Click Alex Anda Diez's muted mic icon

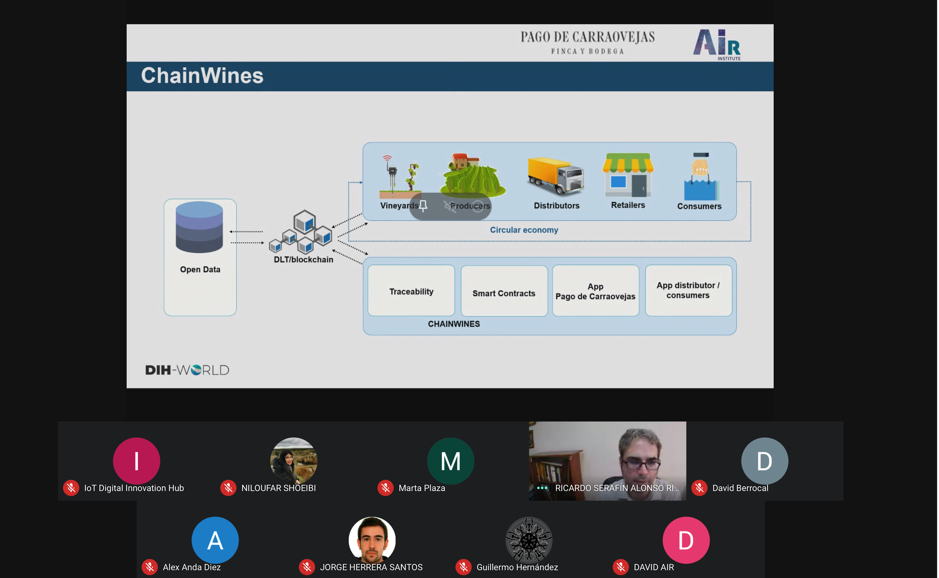(x=150, y=567)
